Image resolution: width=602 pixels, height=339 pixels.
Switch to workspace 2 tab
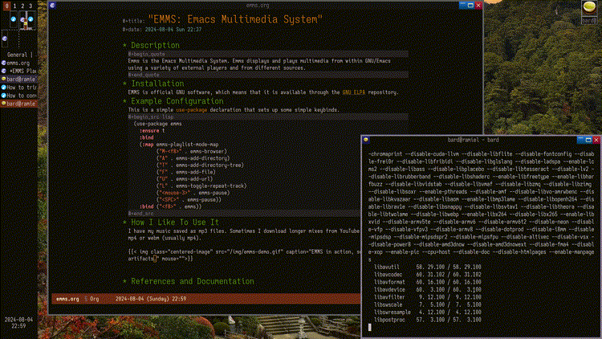pyautogui.click(x=22, y=6)
